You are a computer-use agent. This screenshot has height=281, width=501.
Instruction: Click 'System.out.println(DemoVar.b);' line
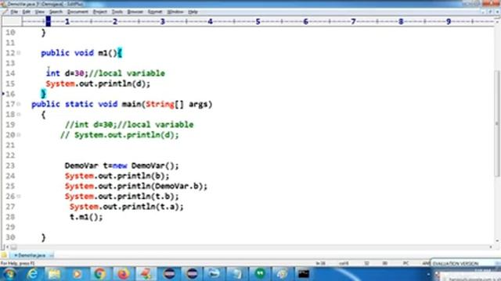(x=136, y=186)
